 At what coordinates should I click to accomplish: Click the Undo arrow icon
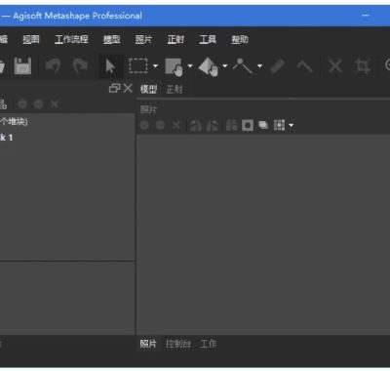(53, 66)
